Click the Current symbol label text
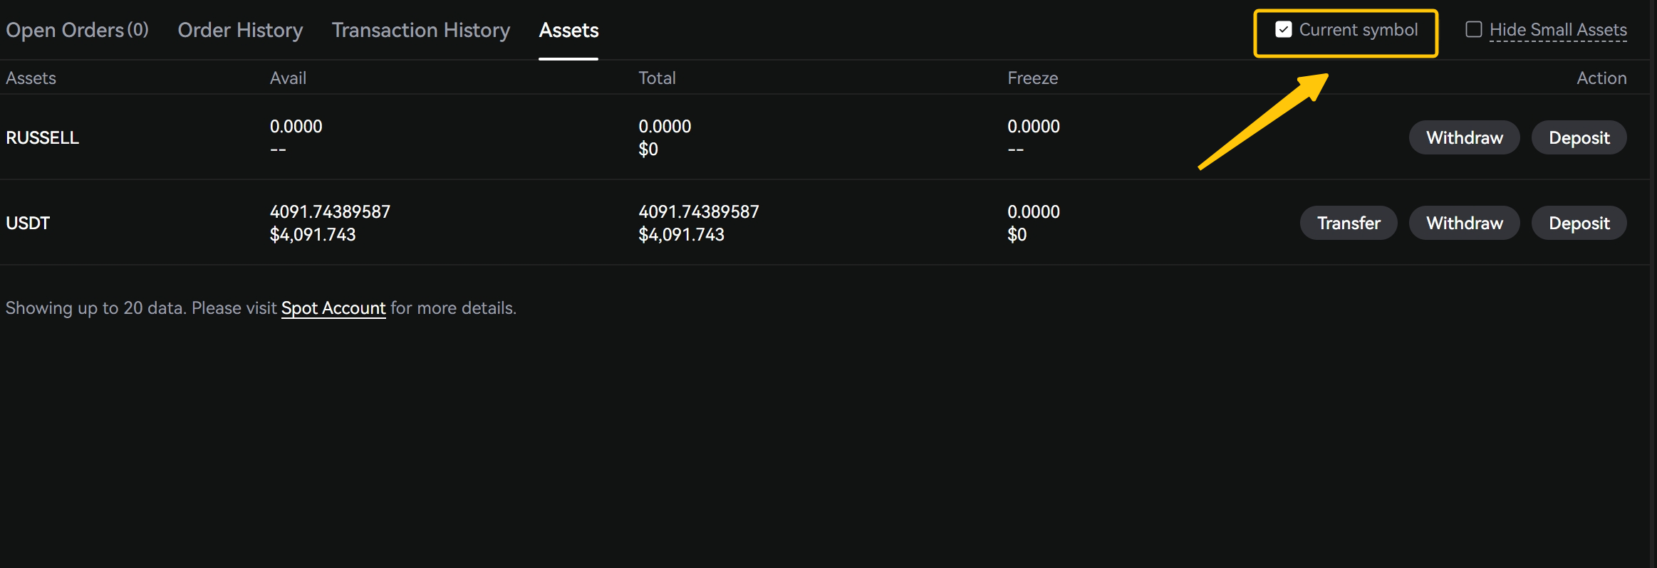Image resolution: width=1657 pixels, height=568 pixels. point(1358,30)
